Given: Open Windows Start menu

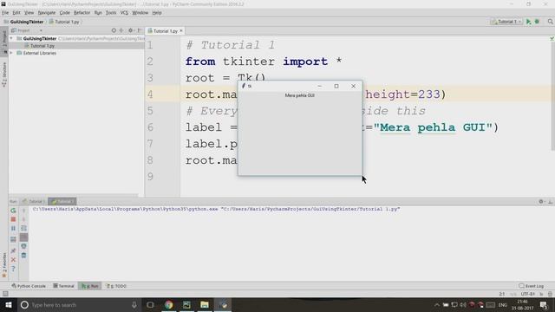Looking at the screenshot, I should click(x=8, y=304).
